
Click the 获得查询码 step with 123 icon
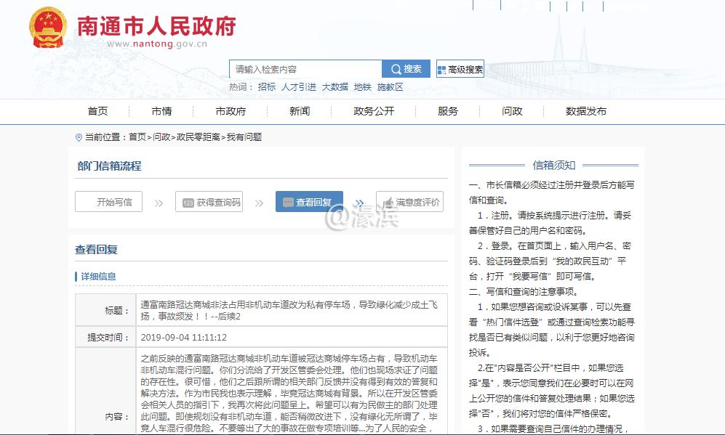pos(209,203)
